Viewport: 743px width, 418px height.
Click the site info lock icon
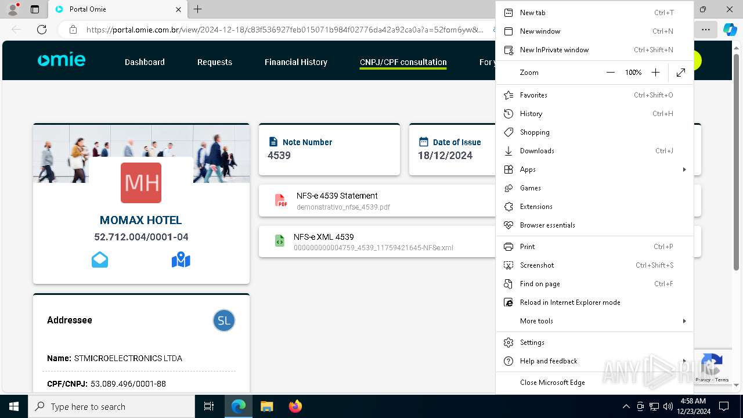point(73,30)
